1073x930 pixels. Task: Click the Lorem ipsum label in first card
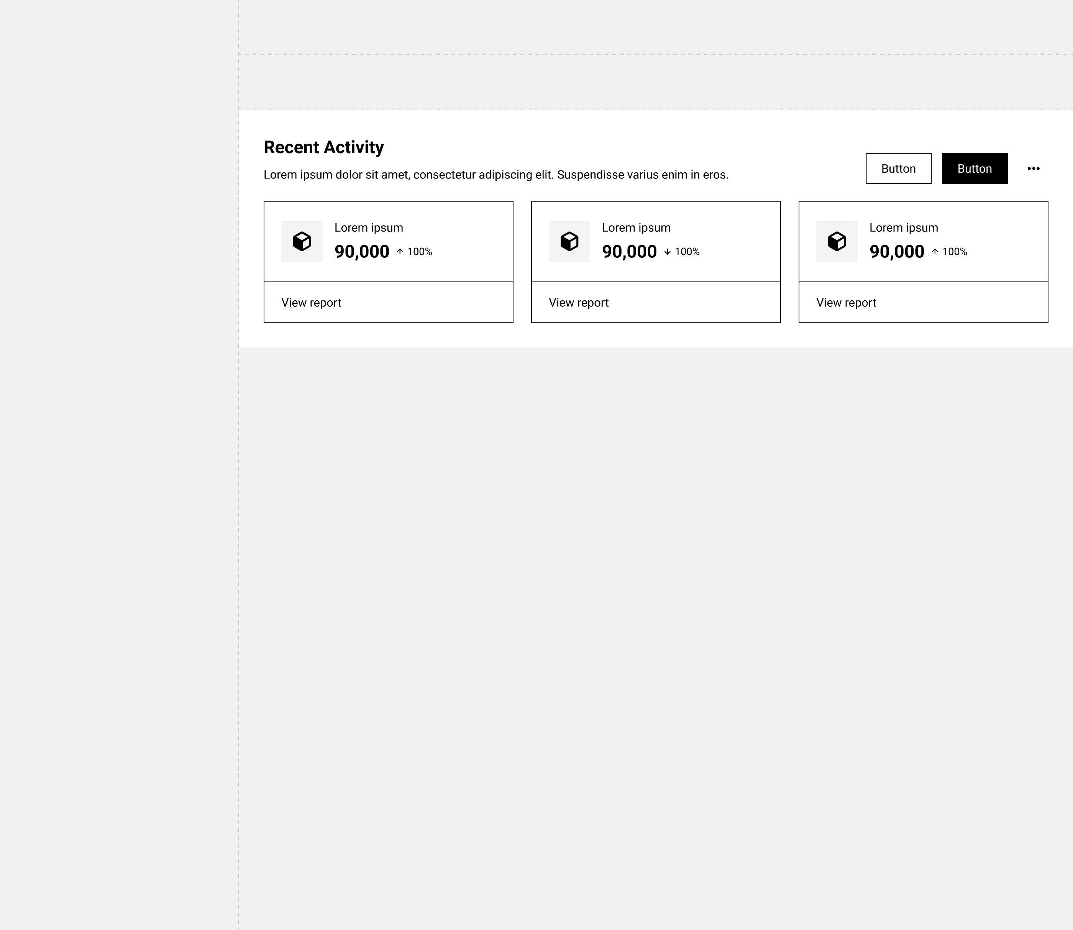369,228
